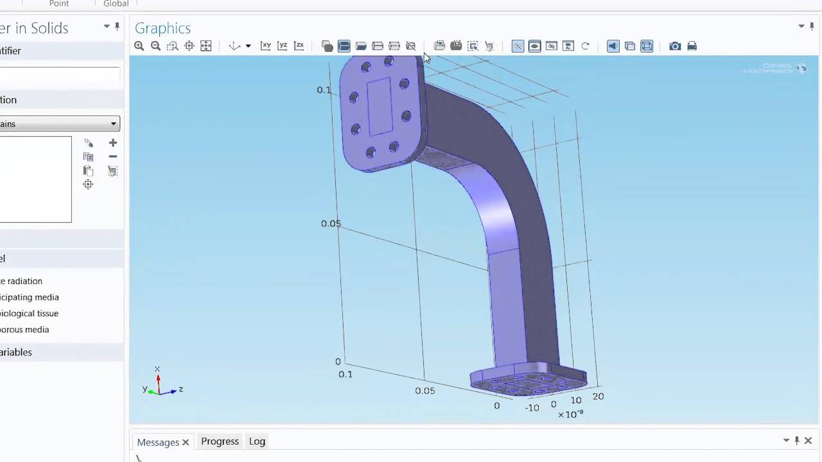
Task: Click the Global ribbon label
Action: (116, 4)
